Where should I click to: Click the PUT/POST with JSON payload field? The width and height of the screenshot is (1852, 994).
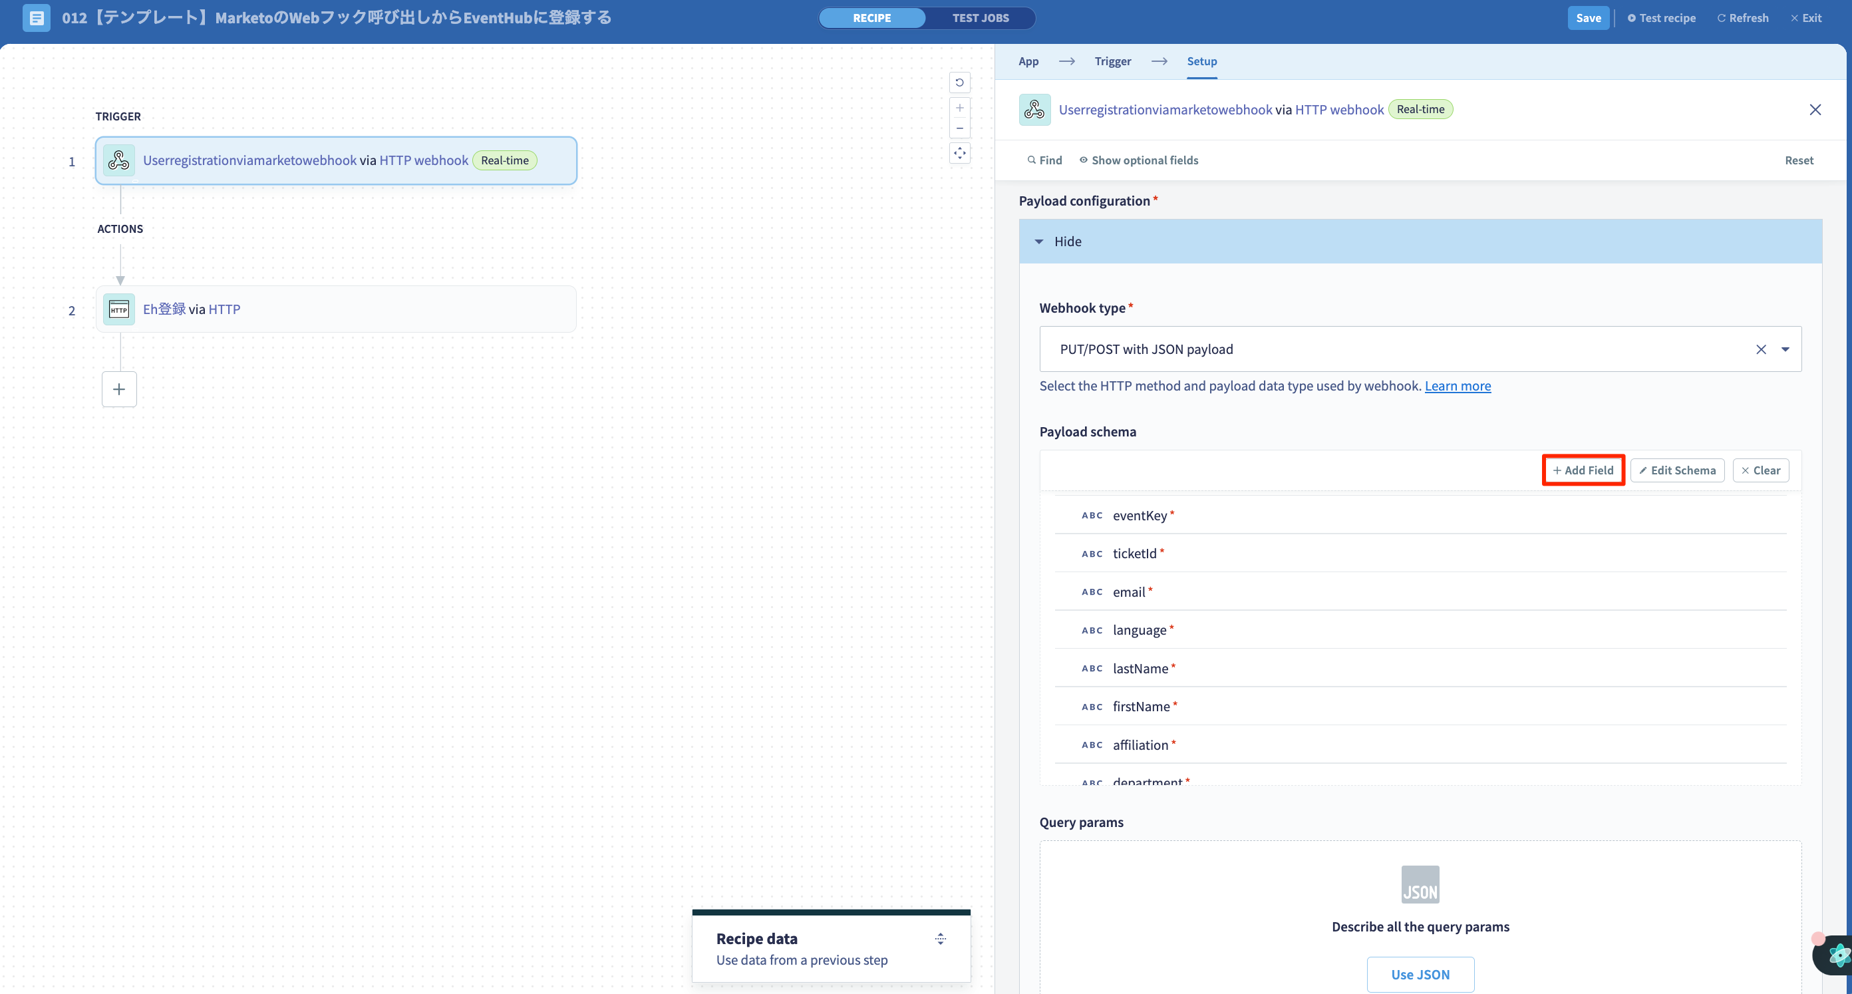click(1421, 349)
